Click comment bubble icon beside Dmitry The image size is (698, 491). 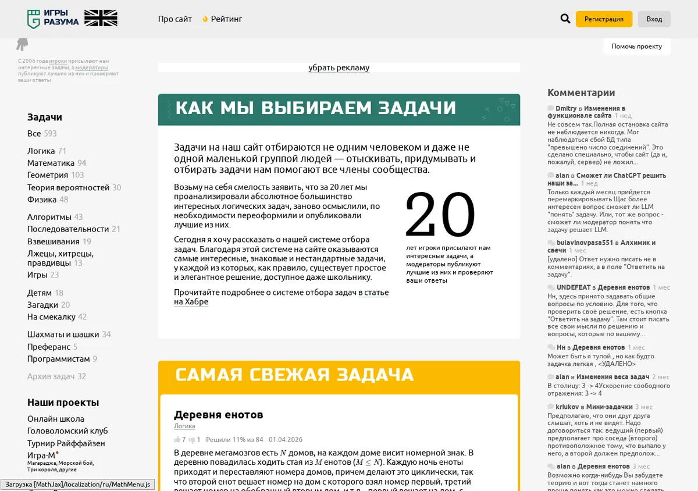[x=551, y=108]
